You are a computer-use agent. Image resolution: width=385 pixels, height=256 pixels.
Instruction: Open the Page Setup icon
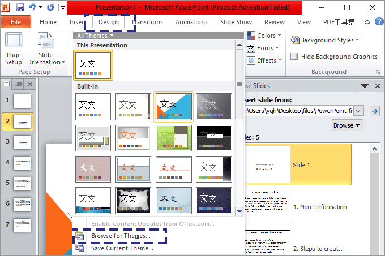[14, 49]
